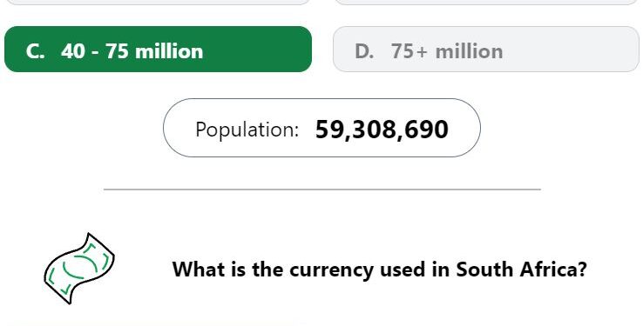
Task: Click the 'D.' letter on the grey answer
Action: tap(364, 51)
